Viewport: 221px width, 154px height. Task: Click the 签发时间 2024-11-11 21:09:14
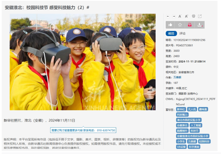pos(192,62)
